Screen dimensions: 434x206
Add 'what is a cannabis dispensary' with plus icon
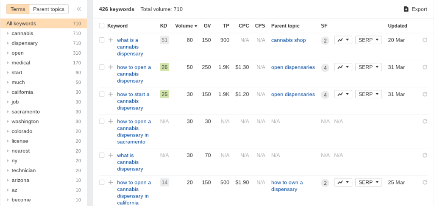[111, 40]
